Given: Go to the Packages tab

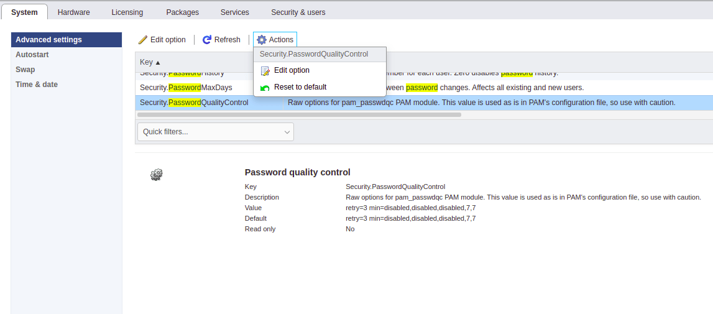Looking at the screenshot, I should point(183,12).
